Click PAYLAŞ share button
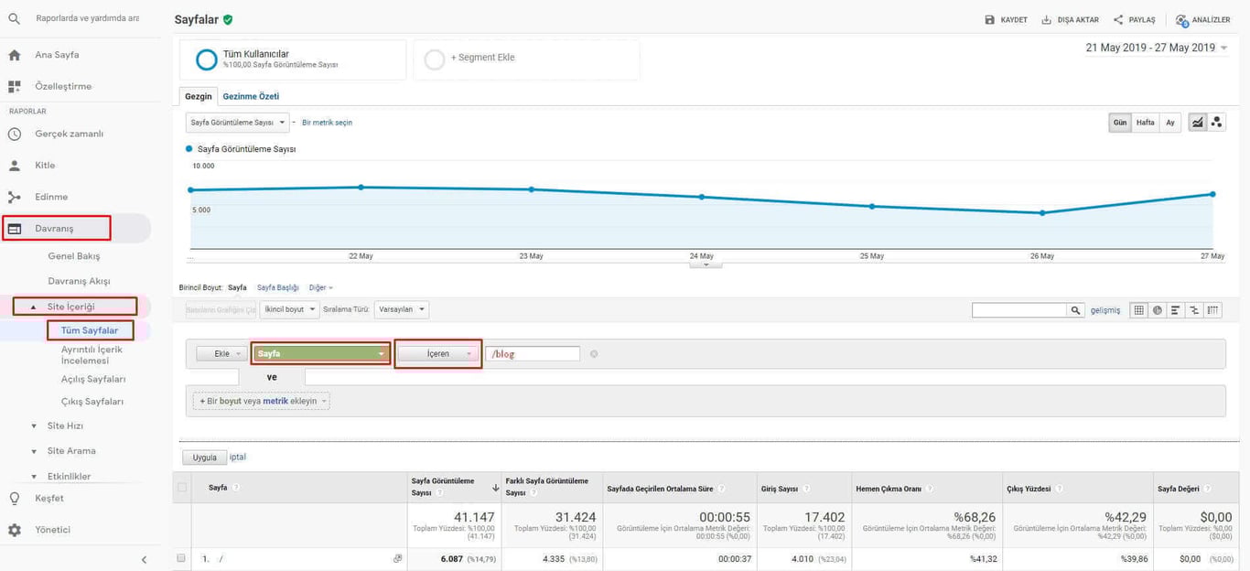 coord(1134,19)
